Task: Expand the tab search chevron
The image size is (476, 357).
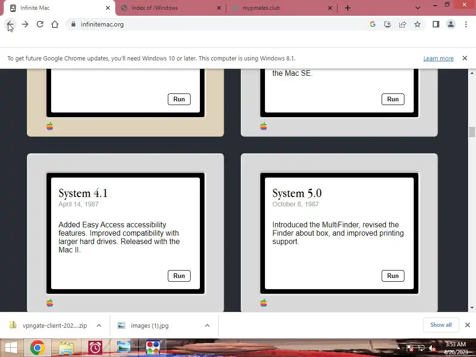Action: point(418,8)
